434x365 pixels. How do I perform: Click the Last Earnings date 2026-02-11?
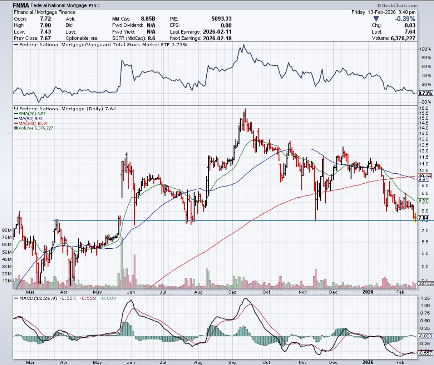coord(217,32)
